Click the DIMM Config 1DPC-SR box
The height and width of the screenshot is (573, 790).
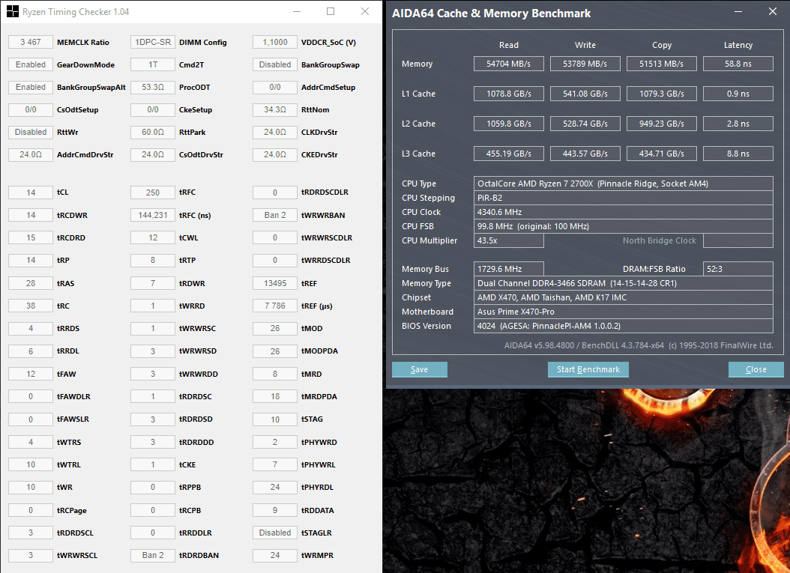click(153, 42)
